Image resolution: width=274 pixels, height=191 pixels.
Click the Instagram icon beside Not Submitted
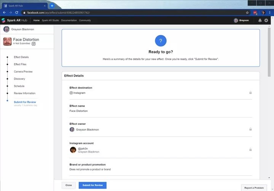pyautogui.click(x=33, y=44)
